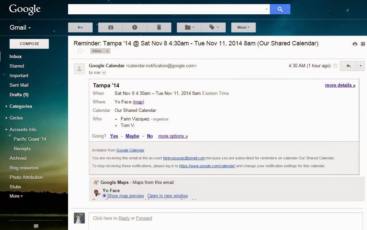Open the Labels tag icon menu
Image resolution: width=367 pixels, height=230 pixels.
[213, 27]
